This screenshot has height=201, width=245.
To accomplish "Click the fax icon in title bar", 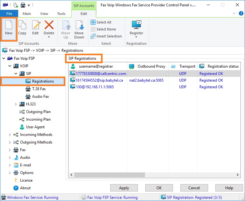I will coord(5,5).
